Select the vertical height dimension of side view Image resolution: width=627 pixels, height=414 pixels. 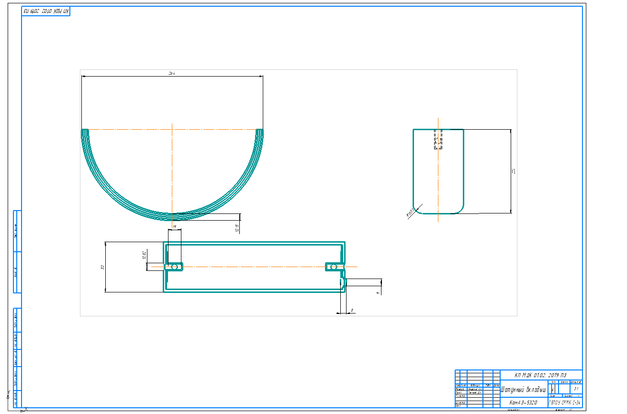[x=514, y=171]
